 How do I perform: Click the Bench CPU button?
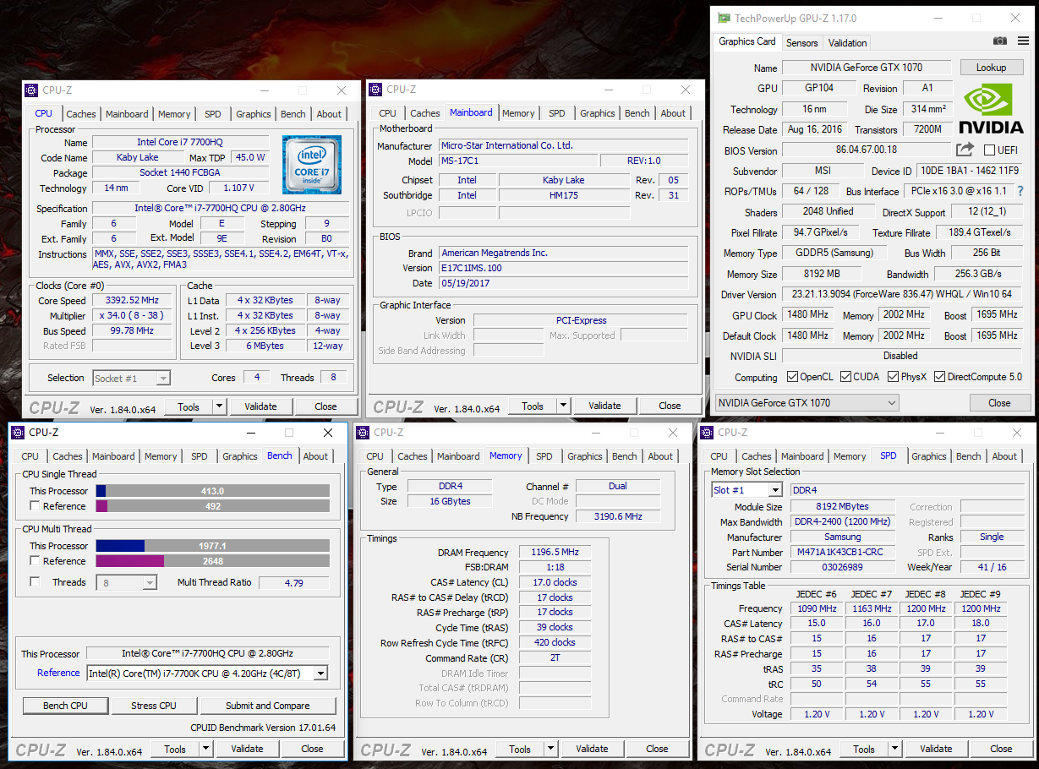pos(66,706)
